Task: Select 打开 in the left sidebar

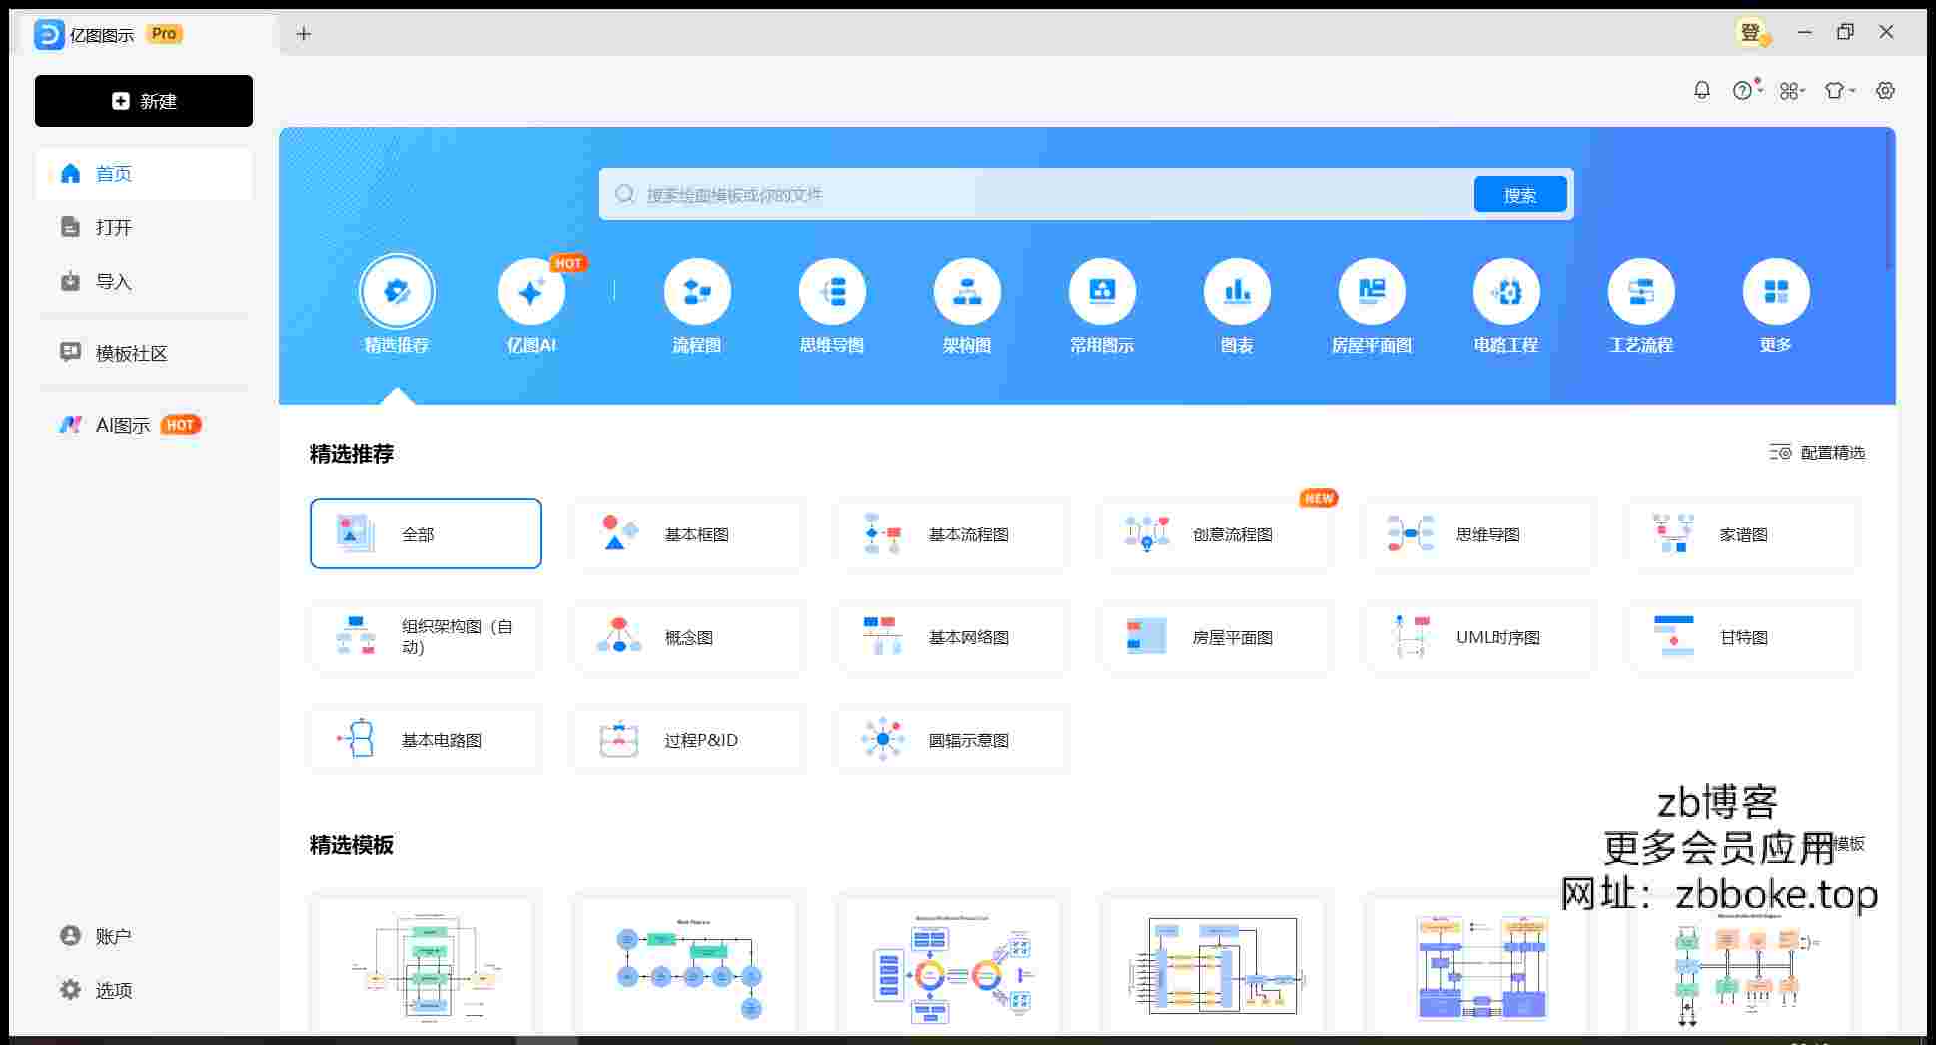Action: [144, 227]
